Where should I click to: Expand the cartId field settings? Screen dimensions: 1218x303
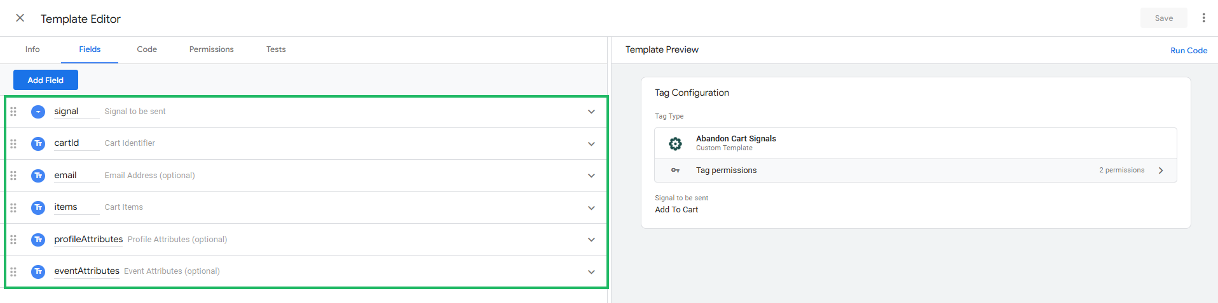(x=591, y=143)
